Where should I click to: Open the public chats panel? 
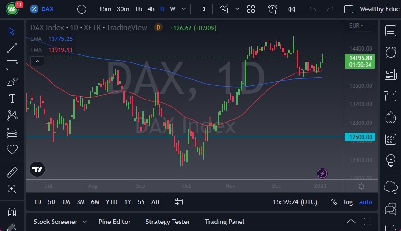(x=391, y=187)
